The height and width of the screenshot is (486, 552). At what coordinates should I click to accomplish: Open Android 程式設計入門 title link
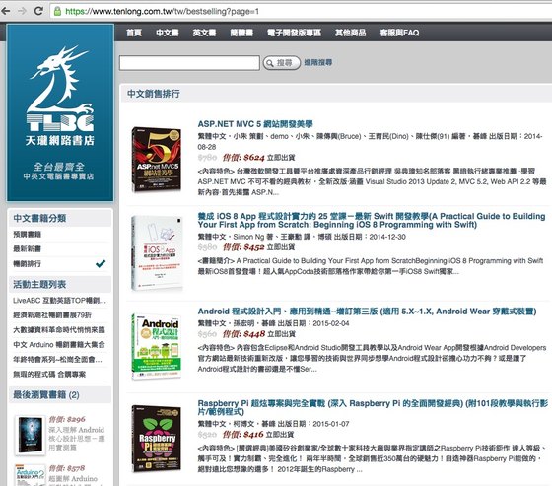tap(367, 312)
